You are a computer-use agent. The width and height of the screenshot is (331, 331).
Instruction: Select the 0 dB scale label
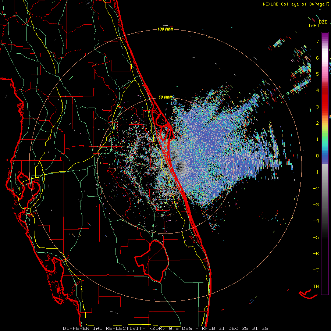click(x=317, y=156)
